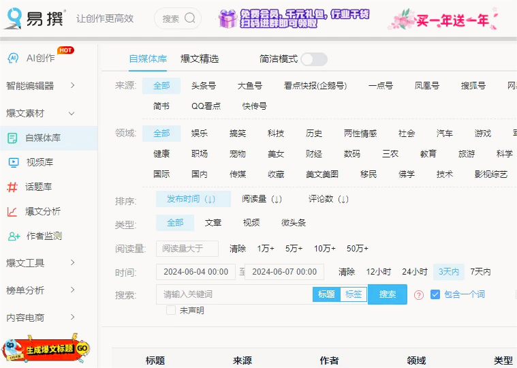Uncheck the 包含一个词 checkbox

tap(435, 294)
